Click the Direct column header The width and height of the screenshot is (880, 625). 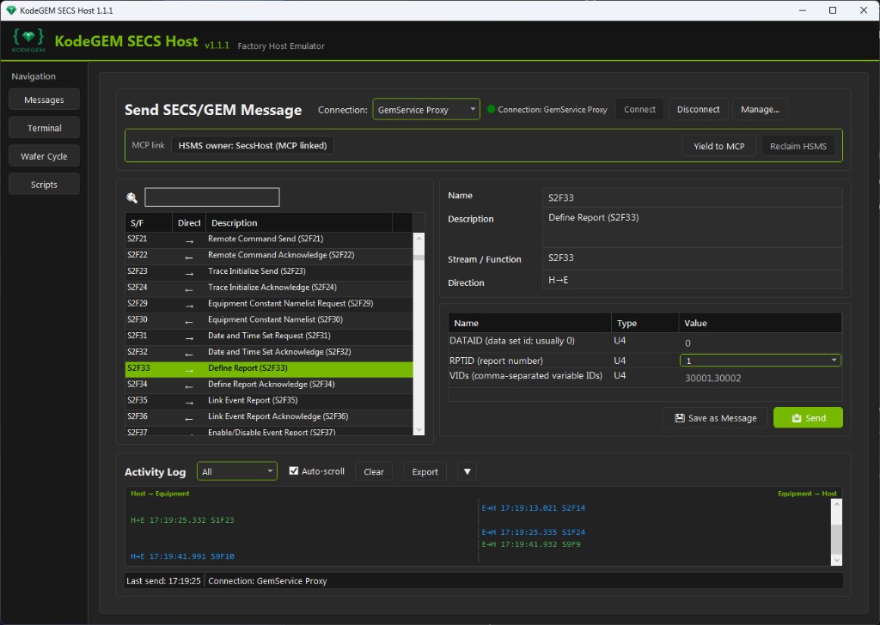188,222
